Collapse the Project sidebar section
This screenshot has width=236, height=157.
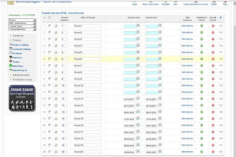coord(23,40)
